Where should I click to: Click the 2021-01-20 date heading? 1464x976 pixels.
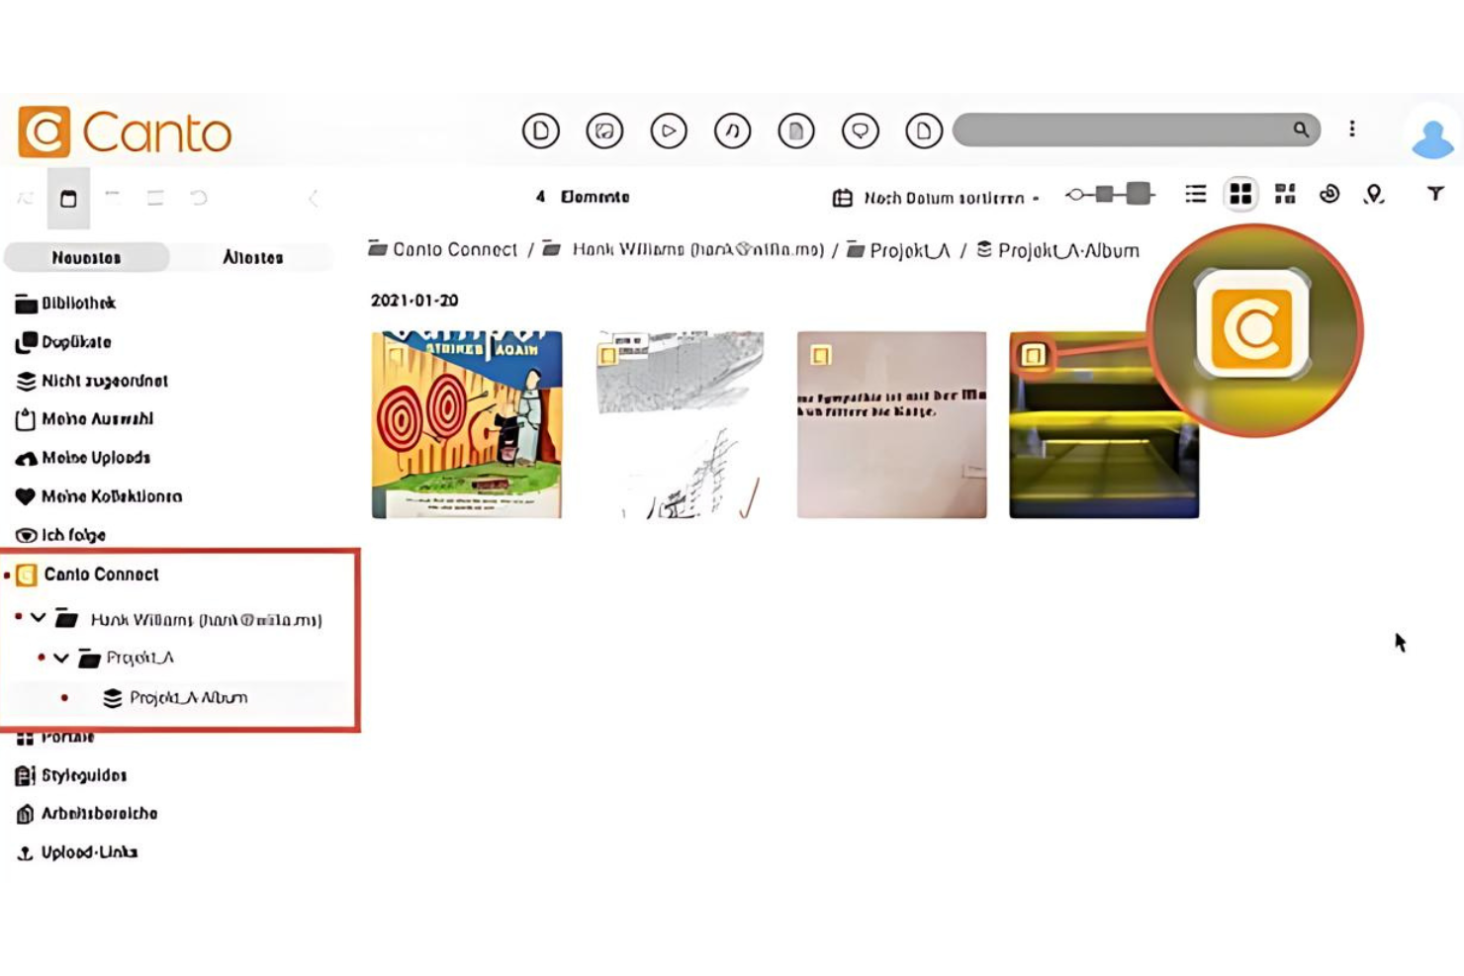pos(414,301)
